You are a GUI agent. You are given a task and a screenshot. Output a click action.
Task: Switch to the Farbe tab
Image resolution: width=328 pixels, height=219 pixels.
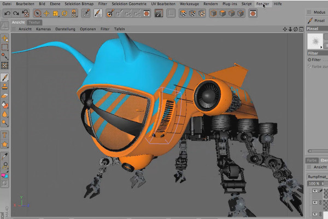coord(312,160)
